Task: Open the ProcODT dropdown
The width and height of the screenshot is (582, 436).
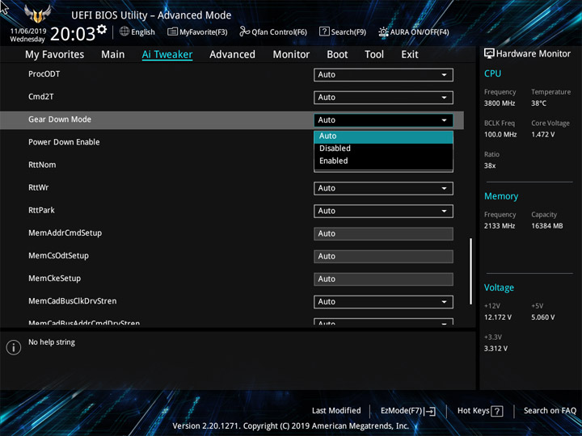Action: [x=383, y=75]
